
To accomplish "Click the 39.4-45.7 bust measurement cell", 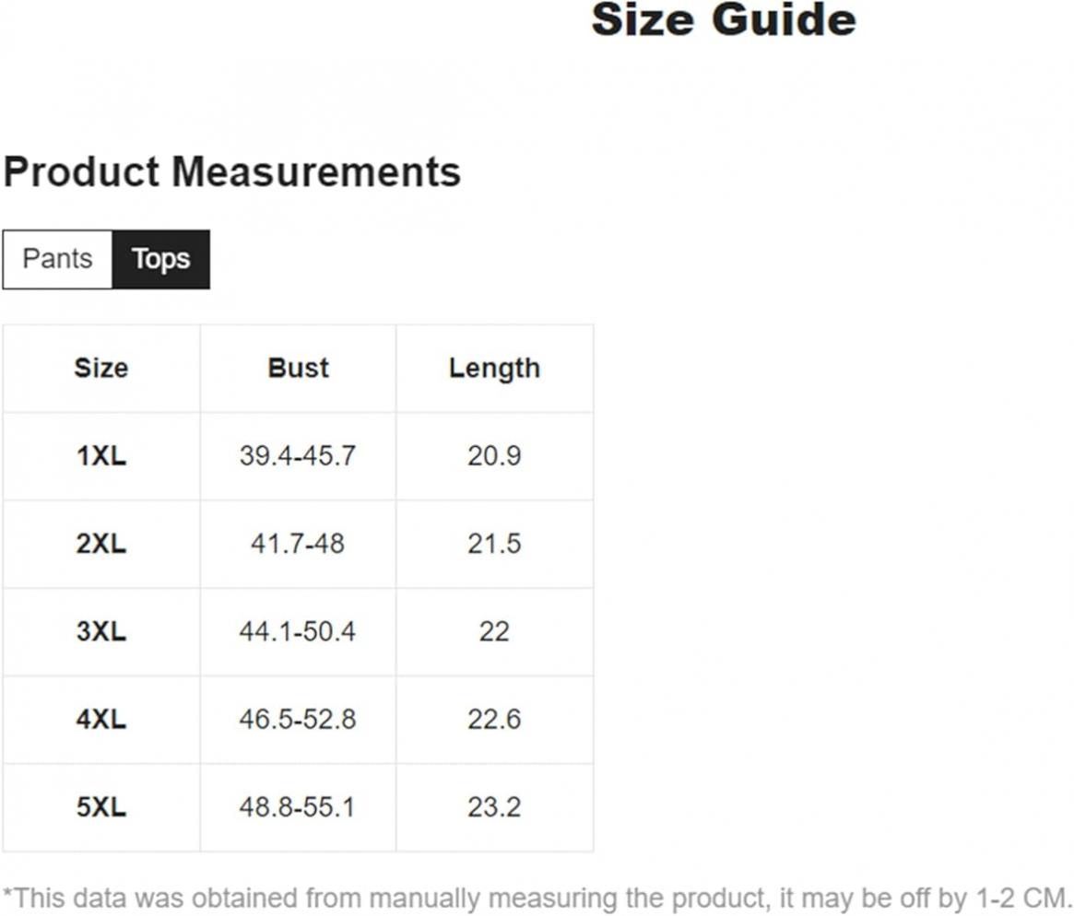I will pyautogui.click(x=298, y=456).
